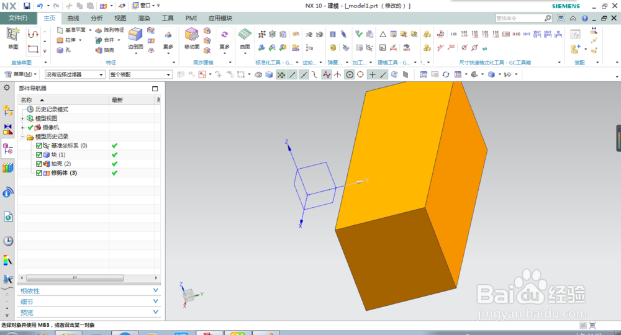Open the Web Browser sidebar icon
The height and width of the screenshot is (335, 621).
pyautogui.click(x=8, y=217)
